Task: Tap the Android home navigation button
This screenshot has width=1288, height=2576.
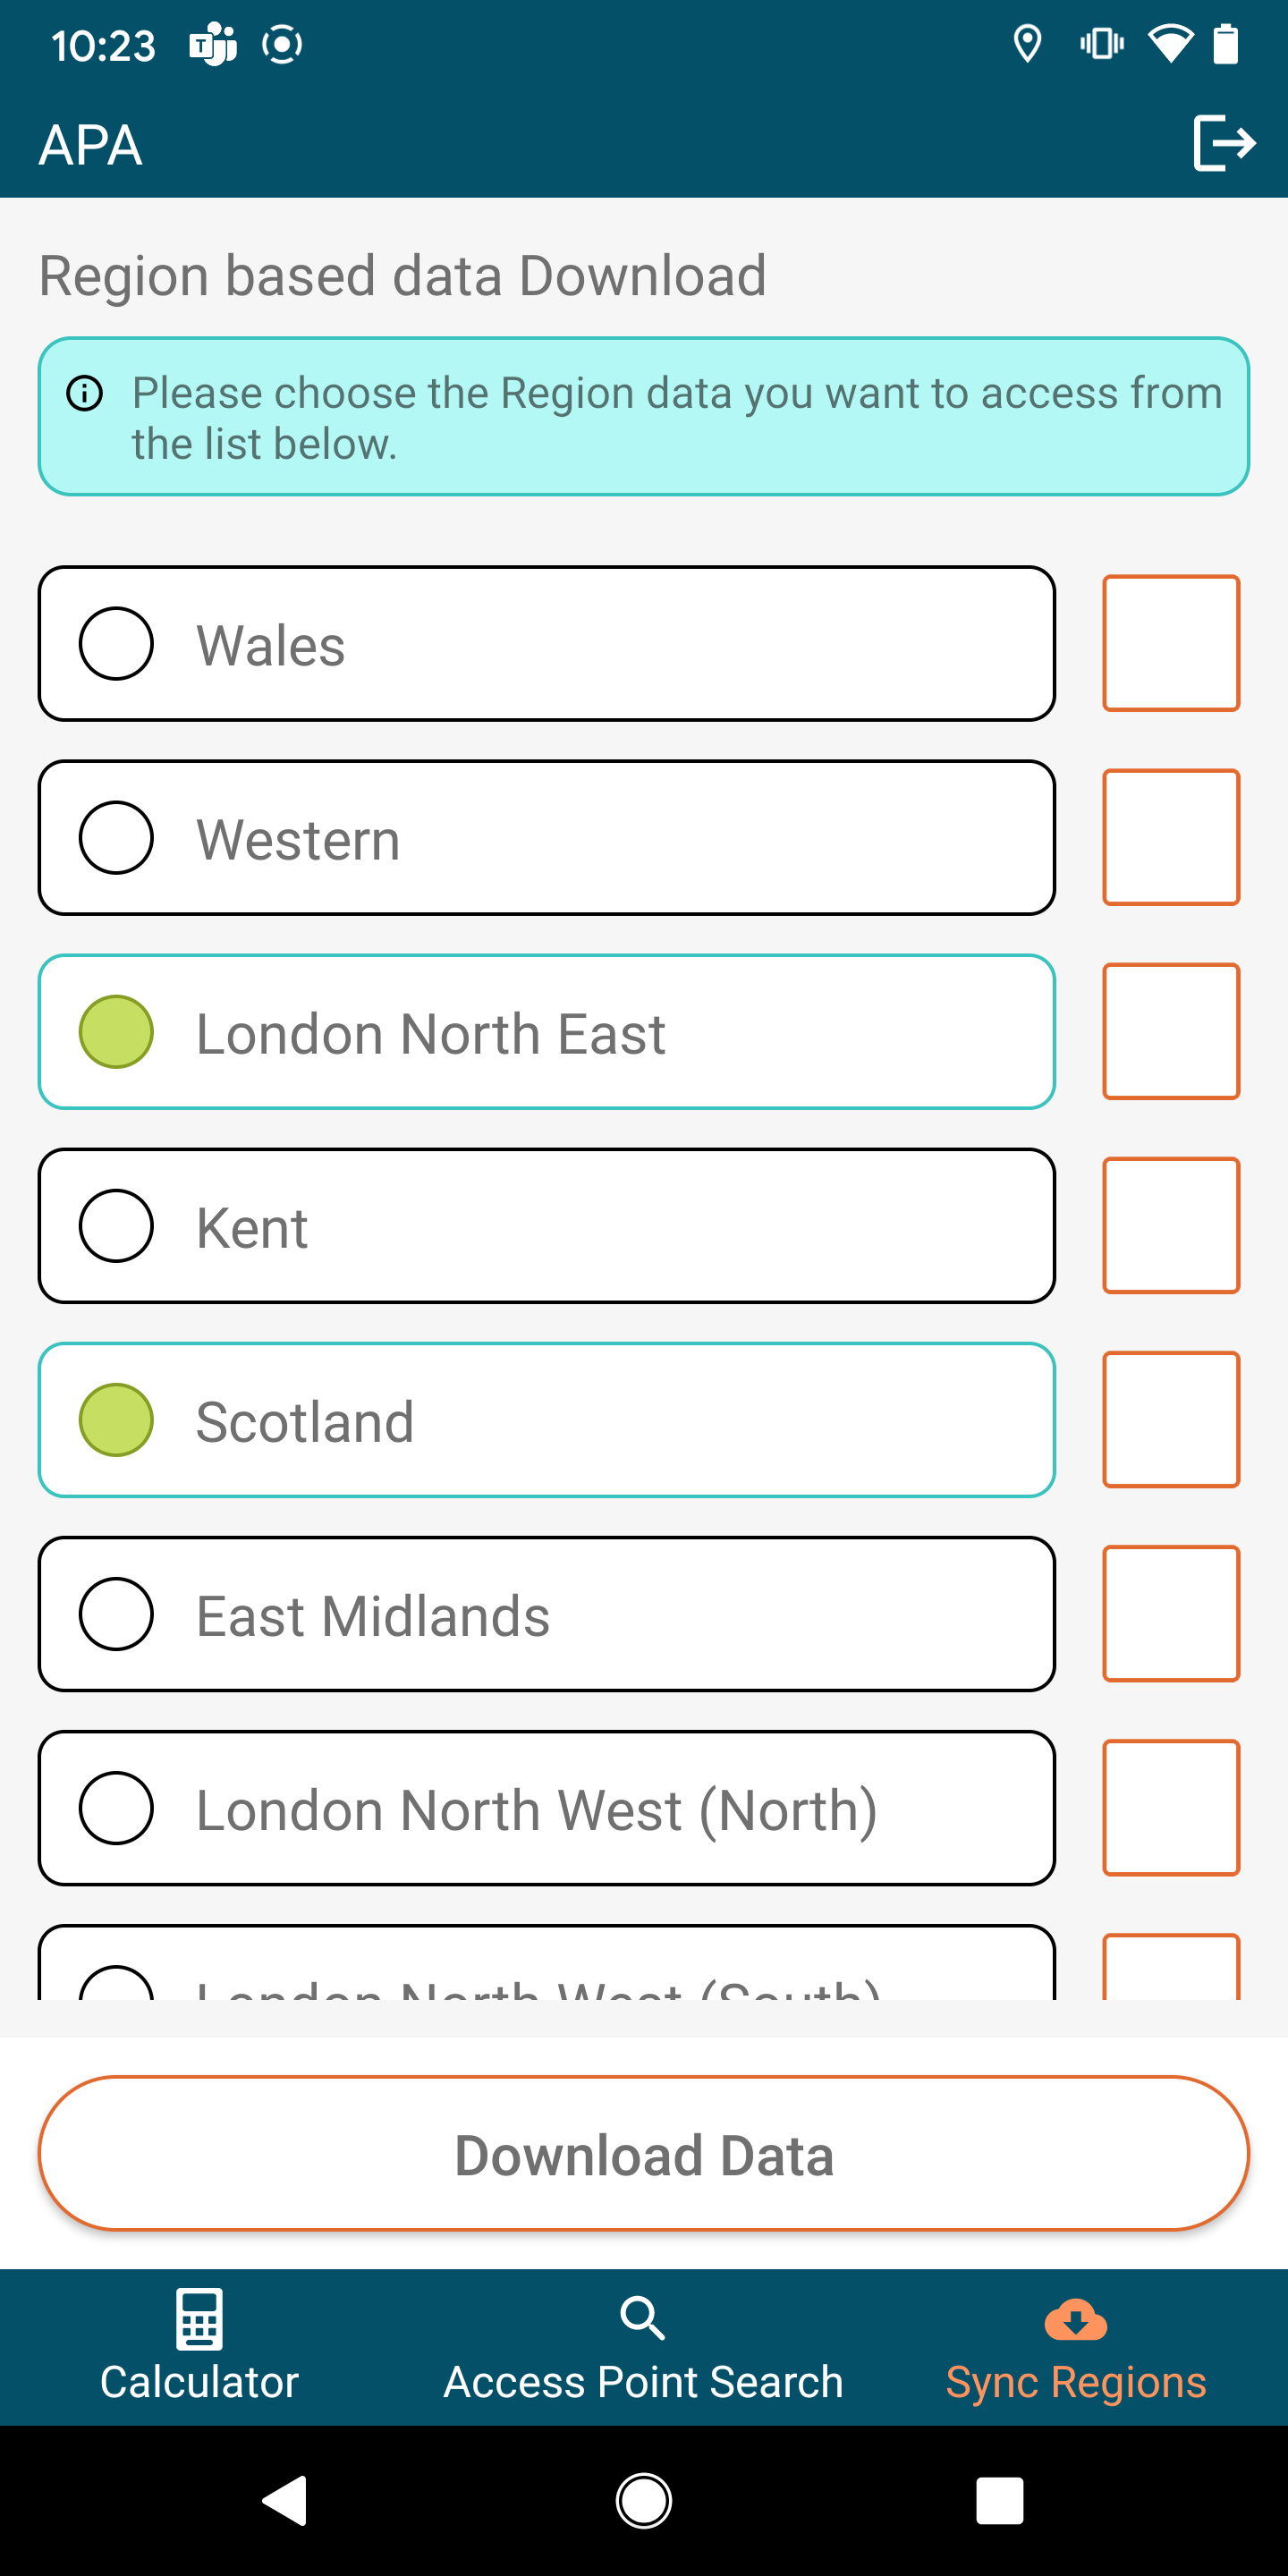Action: (644, 2500)
